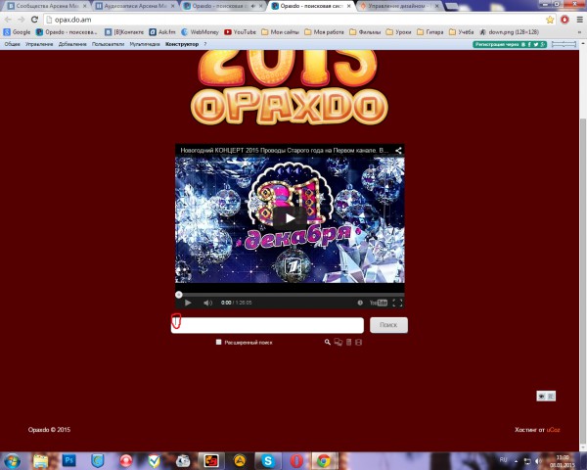Click the small play icon in video controls
This screenshot has width=587, height=470.
[188, 303]
